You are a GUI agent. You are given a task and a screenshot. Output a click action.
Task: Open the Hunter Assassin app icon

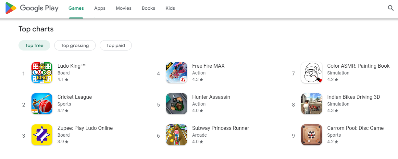tap(177, 104)
